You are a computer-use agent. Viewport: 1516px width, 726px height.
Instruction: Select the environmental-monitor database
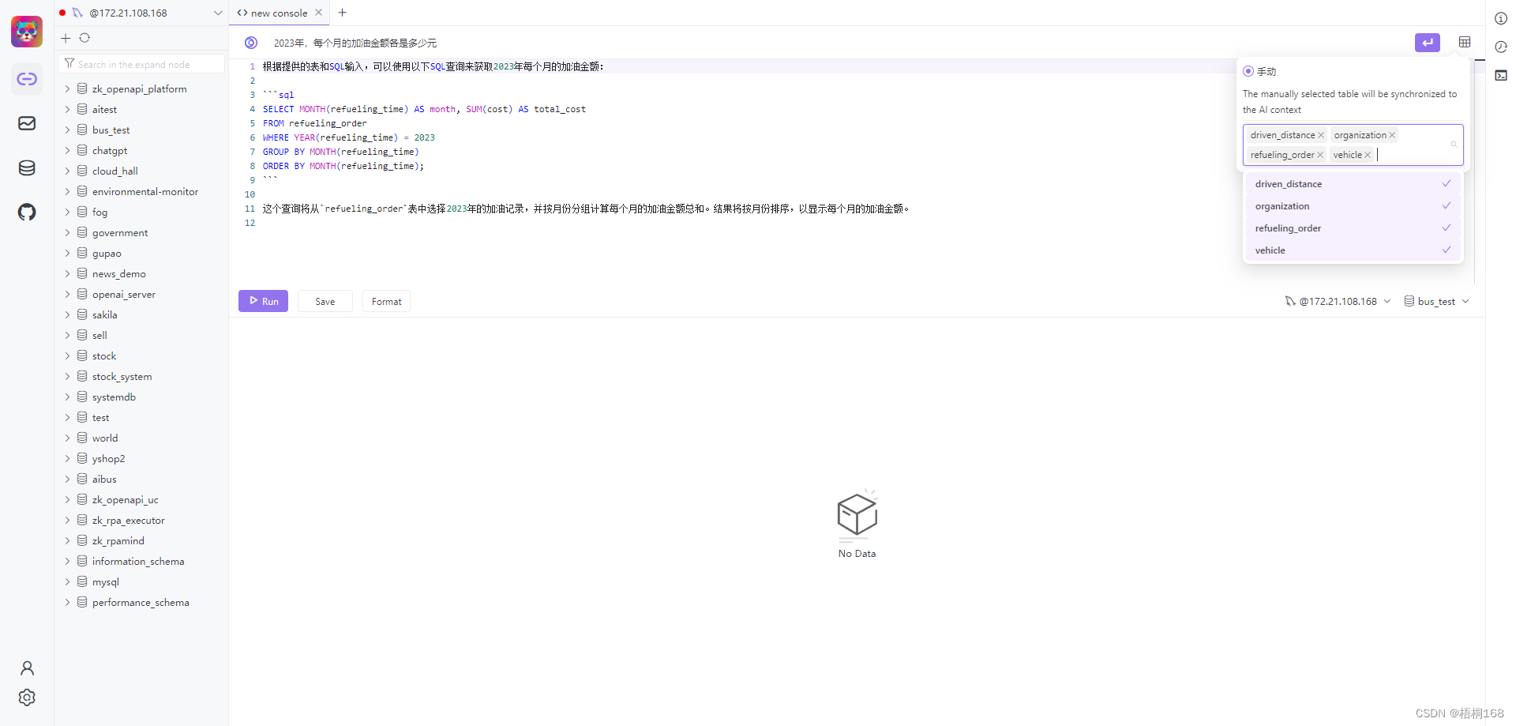click(x=145, y=191)
